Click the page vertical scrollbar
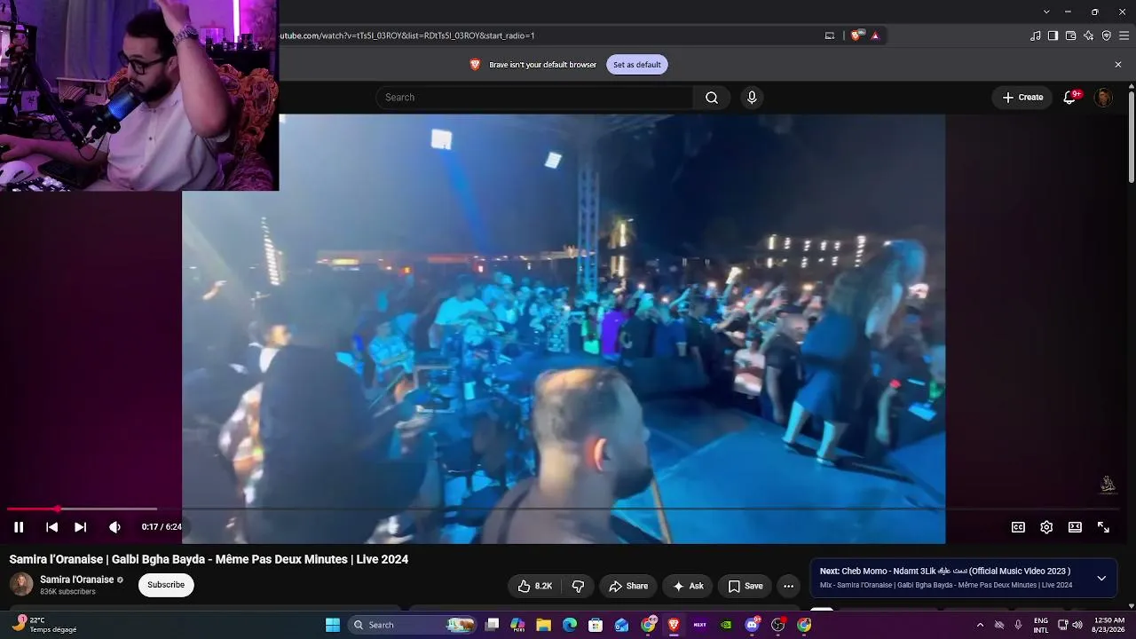The height and width of the screenshot is (639, 1136). pos(1132,136)
